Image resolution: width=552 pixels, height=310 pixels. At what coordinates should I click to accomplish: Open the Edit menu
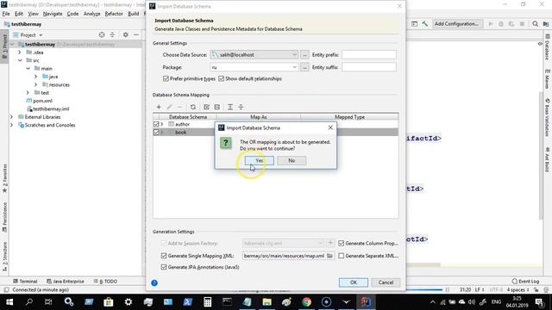[x=19, y=14]
